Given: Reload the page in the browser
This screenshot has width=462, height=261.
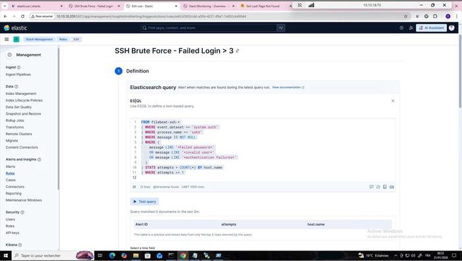Looking at the screenshot, I should pos(22,16).
